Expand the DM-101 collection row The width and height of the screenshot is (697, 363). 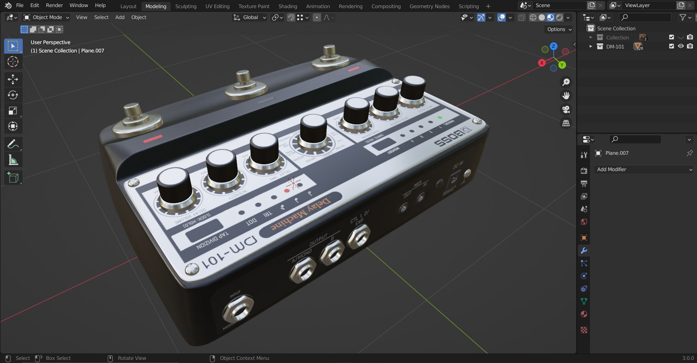point(591,46)
